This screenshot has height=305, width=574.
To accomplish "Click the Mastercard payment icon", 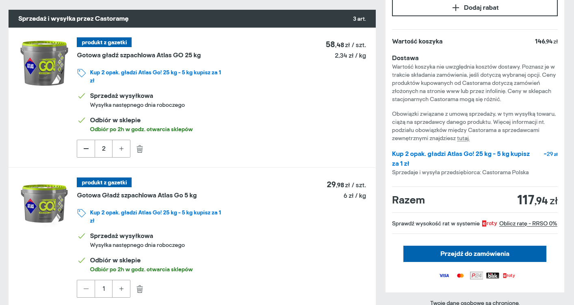I will (460, 276).
